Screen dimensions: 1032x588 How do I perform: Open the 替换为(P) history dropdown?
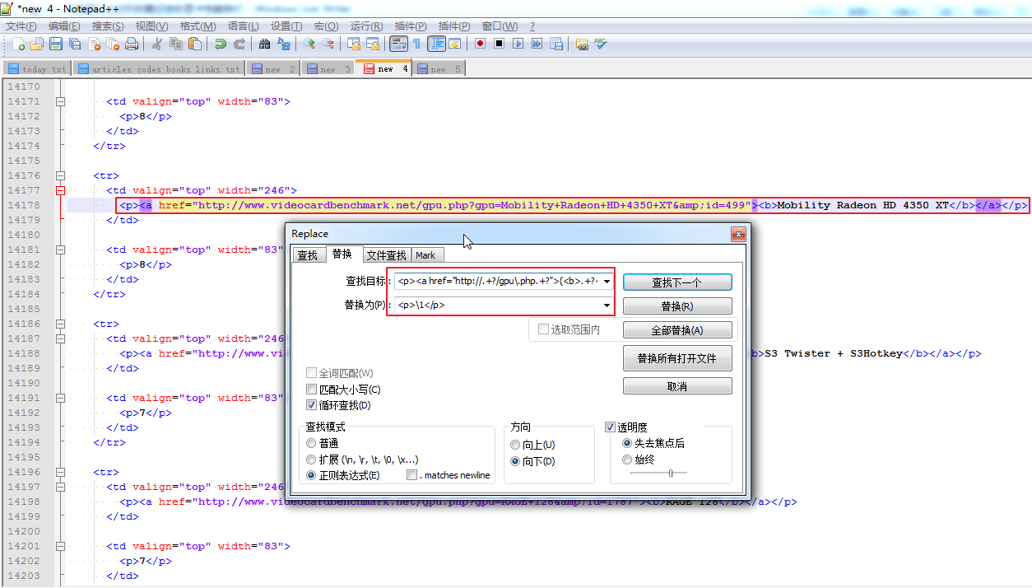607,305
